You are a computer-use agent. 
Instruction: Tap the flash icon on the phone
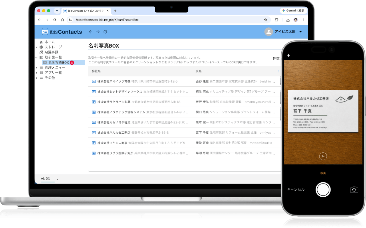pos(289,56)
